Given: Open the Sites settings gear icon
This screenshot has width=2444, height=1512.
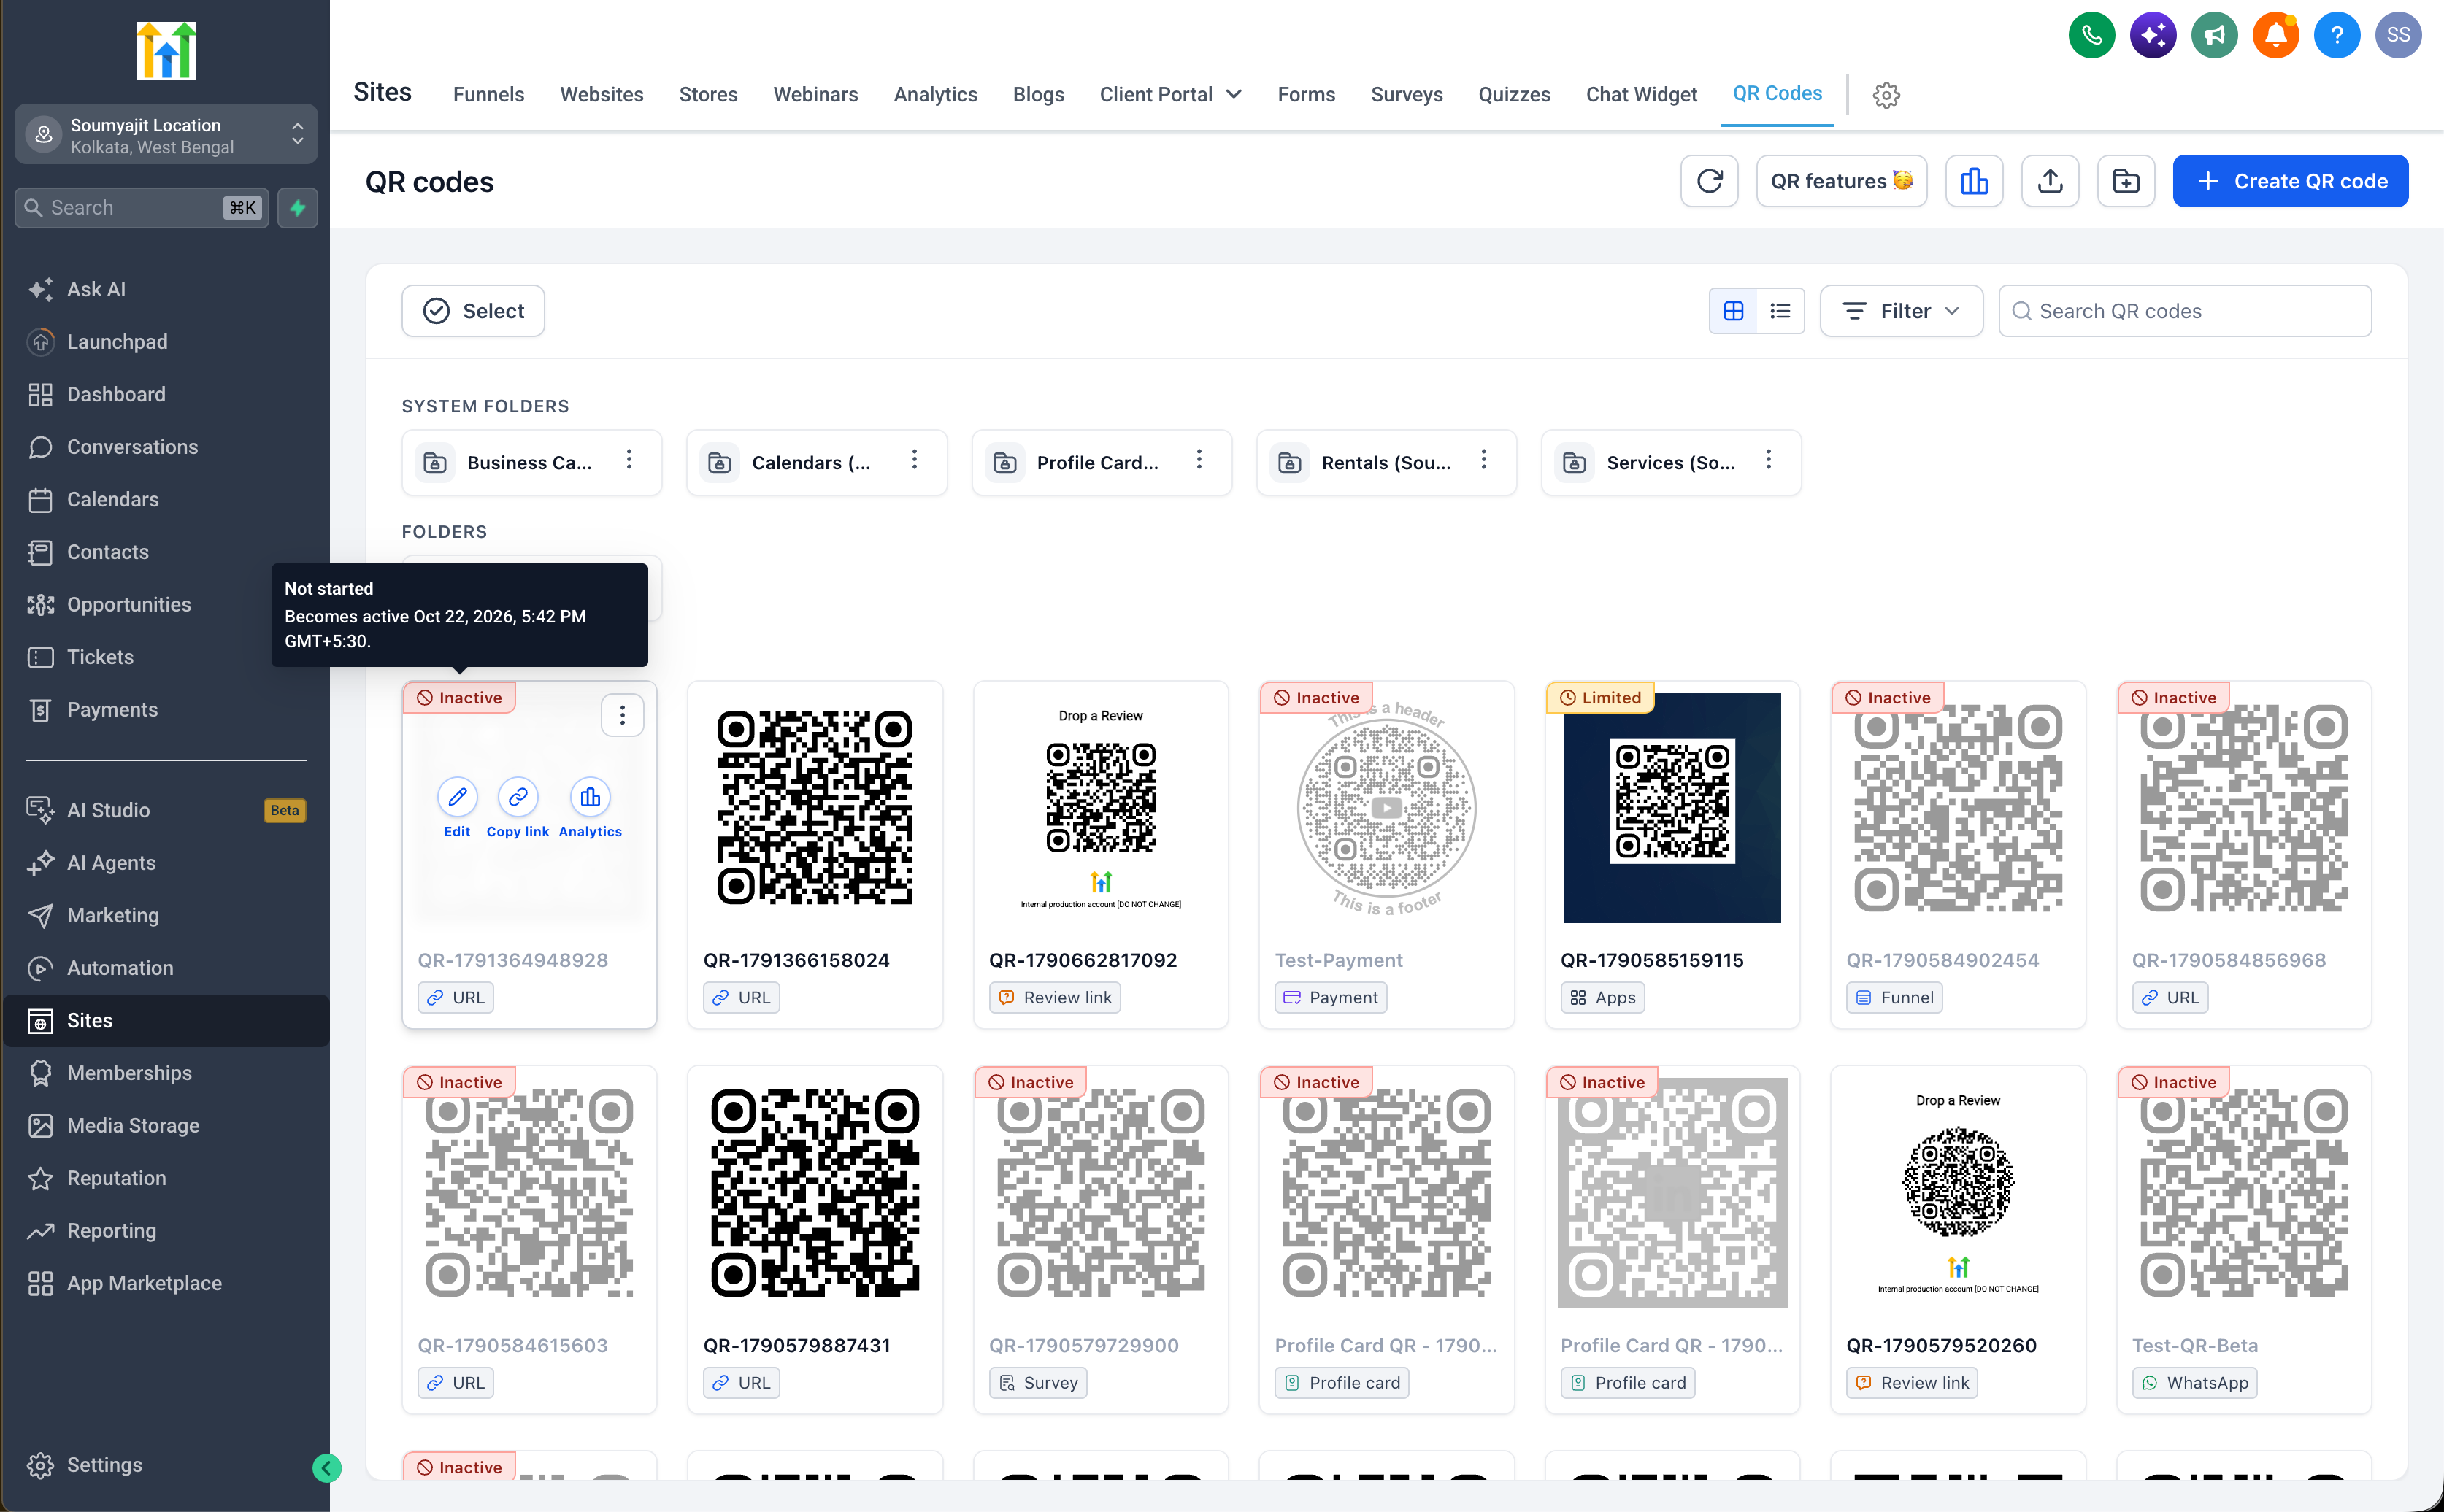Looking at the screenshot, I should coord(1886,95).
